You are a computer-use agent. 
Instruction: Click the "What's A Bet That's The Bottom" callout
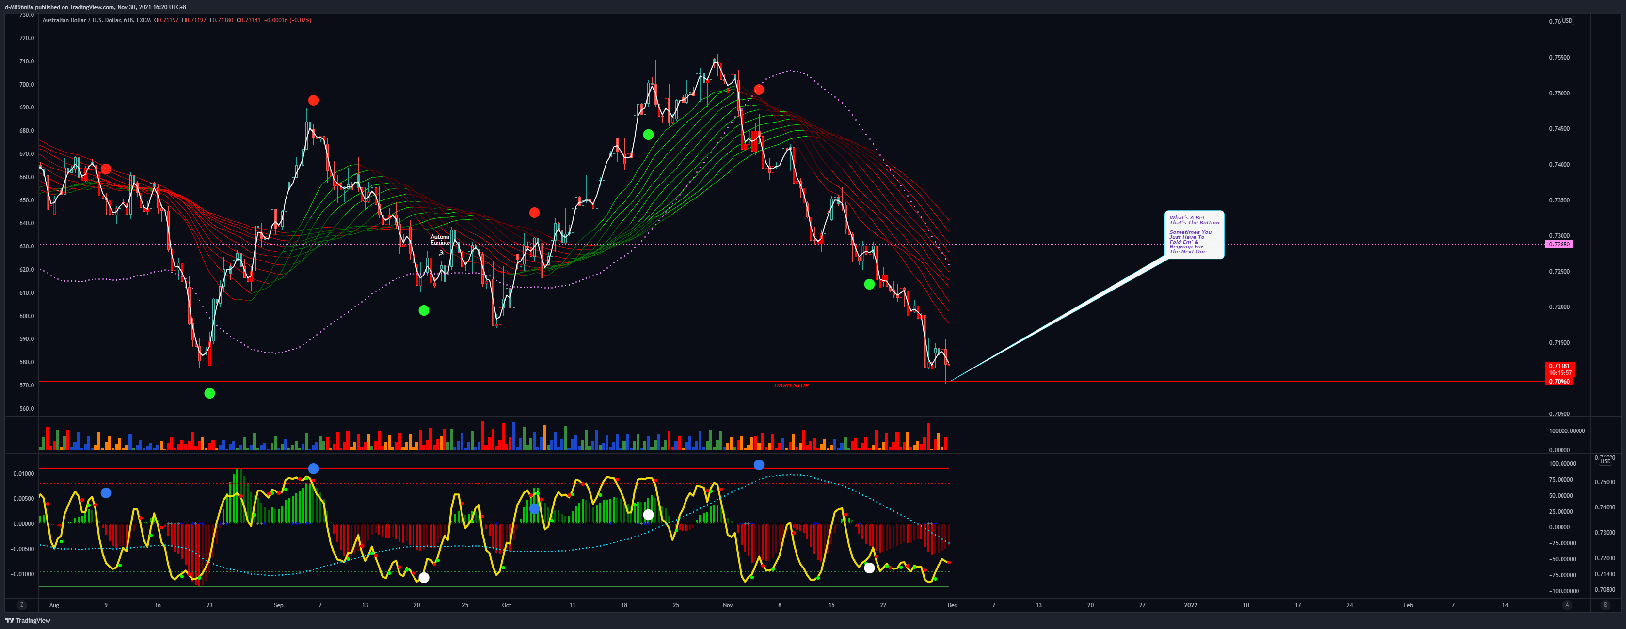pyautogui.click(x=1194, y=234)
